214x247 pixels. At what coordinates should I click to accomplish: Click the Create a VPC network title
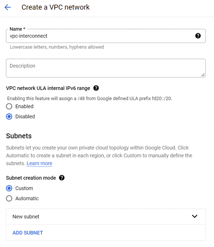(x=55, y=7)
